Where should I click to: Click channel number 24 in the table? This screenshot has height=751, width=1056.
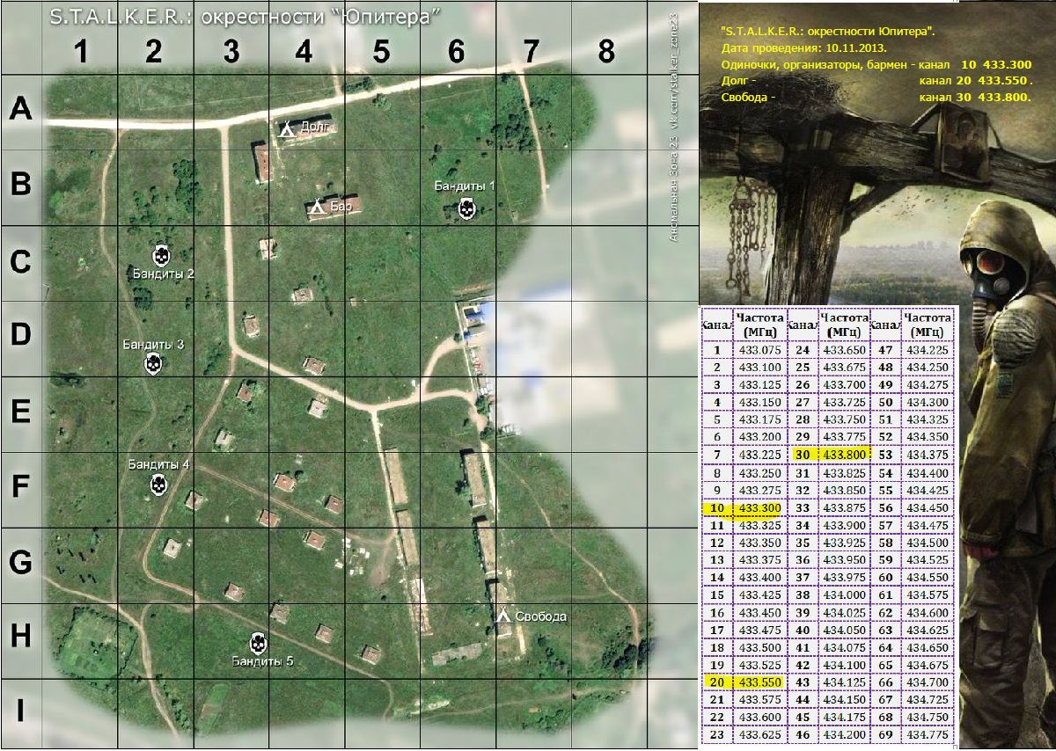click(803, 350)
